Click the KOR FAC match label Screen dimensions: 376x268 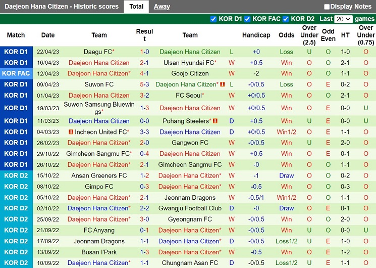16,73
